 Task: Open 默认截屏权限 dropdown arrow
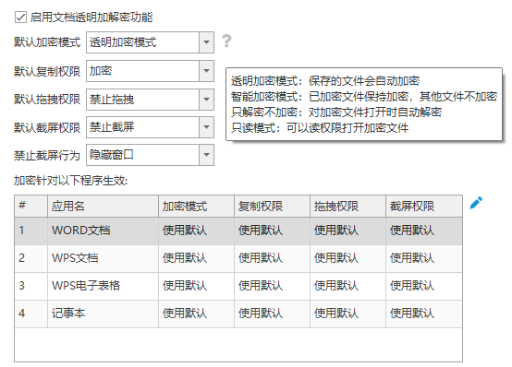(x=206, y=127)
